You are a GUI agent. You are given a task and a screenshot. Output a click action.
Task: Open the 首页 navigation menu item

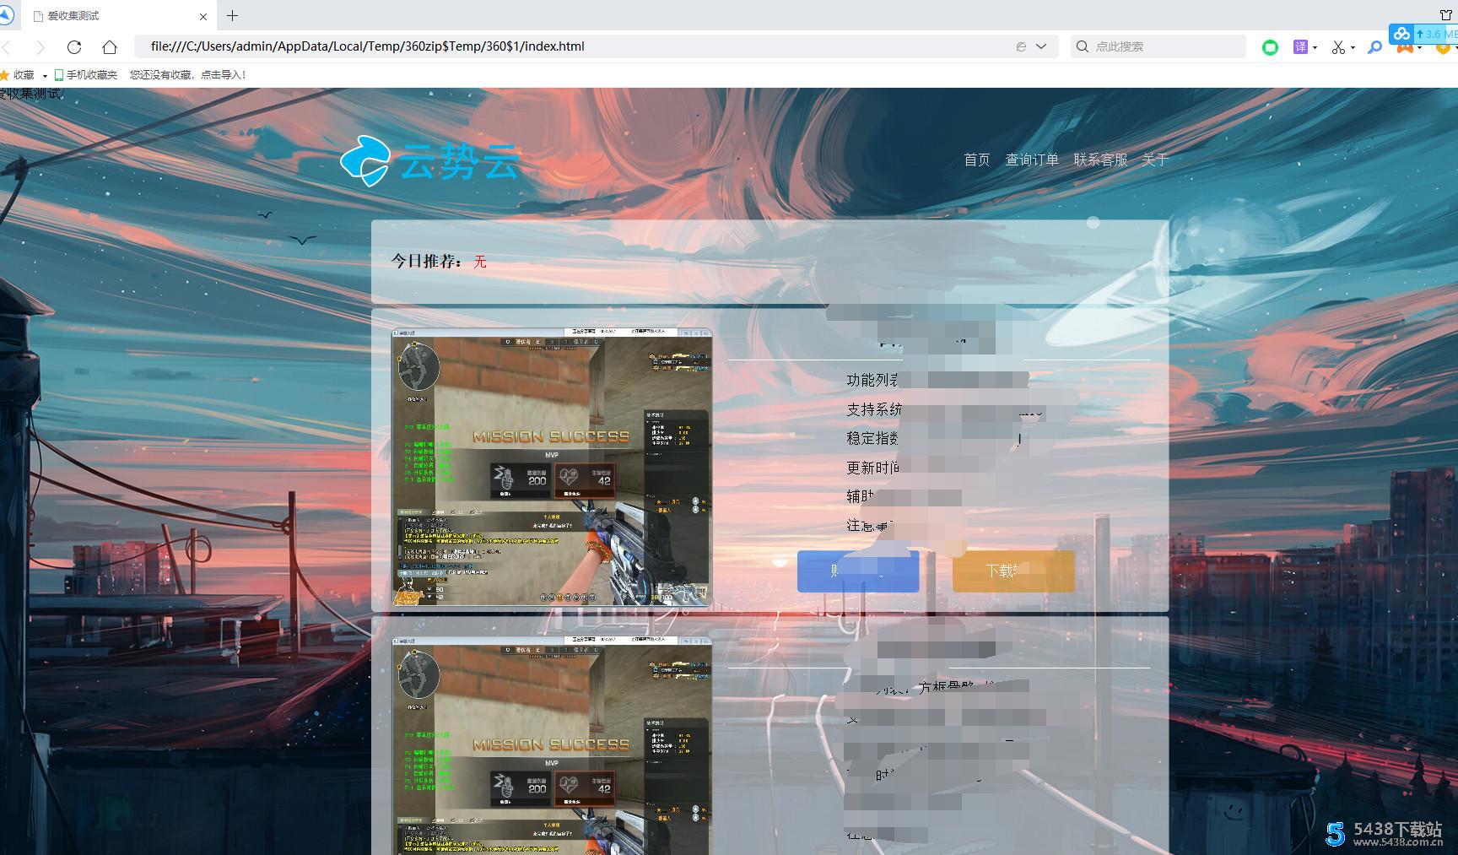click(x=976, y=160)
